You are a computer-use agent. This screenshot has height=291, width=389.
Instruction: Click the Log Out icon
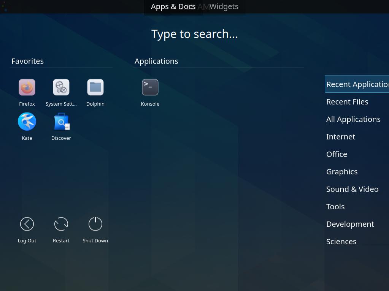(x=27, y=224)
